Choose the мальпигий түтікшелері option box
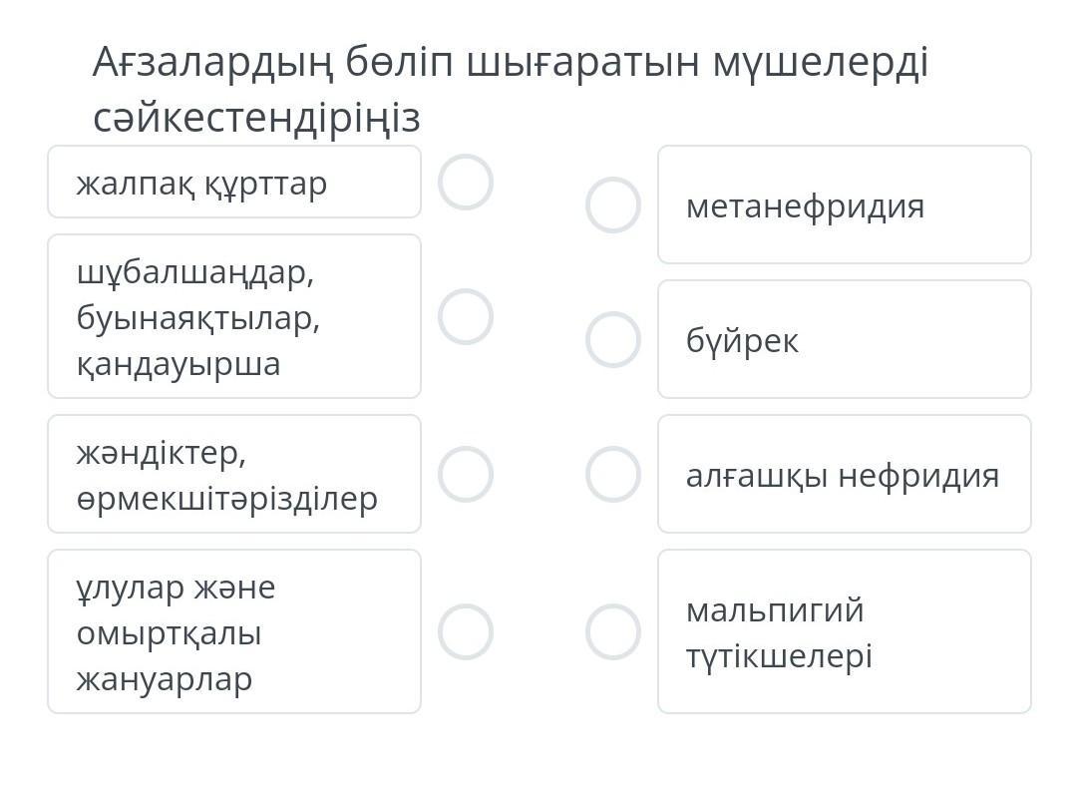The height and width of the screenshot is (795, 1077). (844, 631)
